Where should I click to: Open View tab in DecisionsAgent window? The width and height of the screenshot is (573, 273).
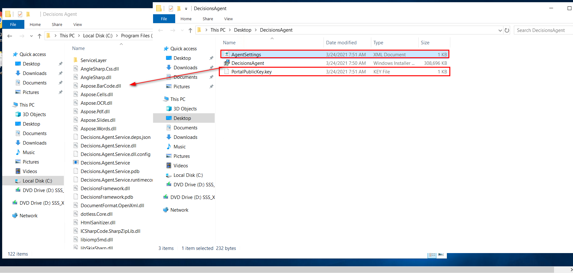228,19
